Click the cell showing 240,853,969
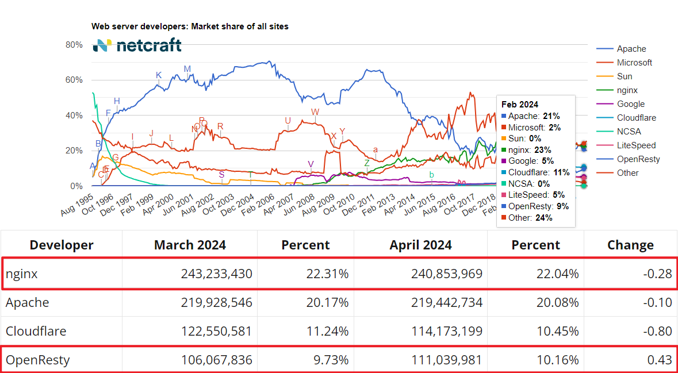 (x=421, y=274)
